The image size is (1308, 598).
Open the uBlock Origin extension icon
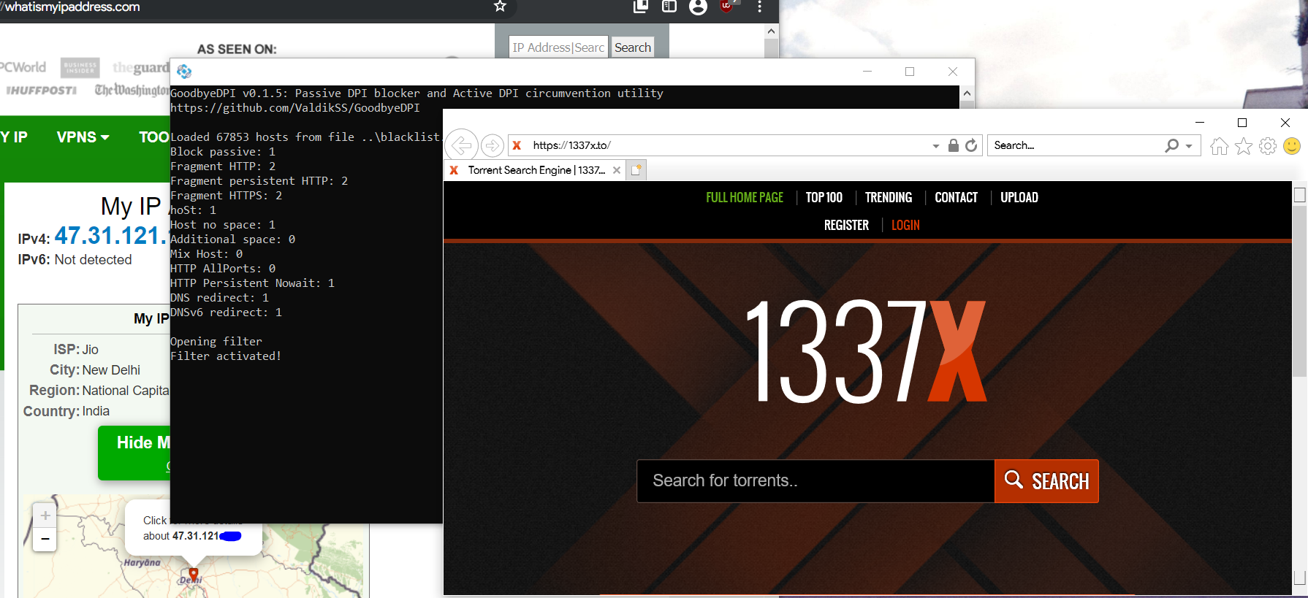[x=726, y=6]
